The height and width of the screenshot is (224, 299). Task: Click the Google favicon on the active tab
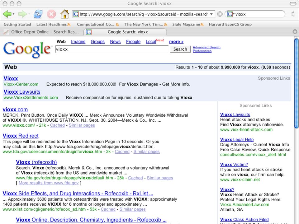coord(89,32)
